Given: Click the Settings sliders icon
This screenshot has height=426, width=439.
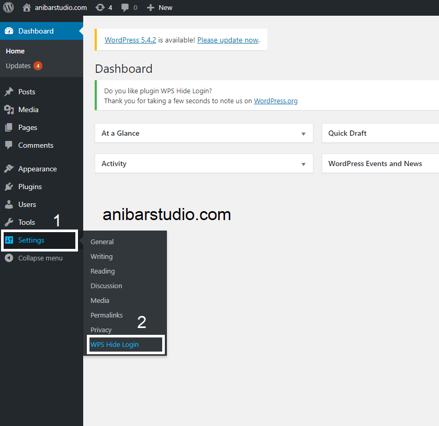Looking at the screenshot, I should point(9,240).
